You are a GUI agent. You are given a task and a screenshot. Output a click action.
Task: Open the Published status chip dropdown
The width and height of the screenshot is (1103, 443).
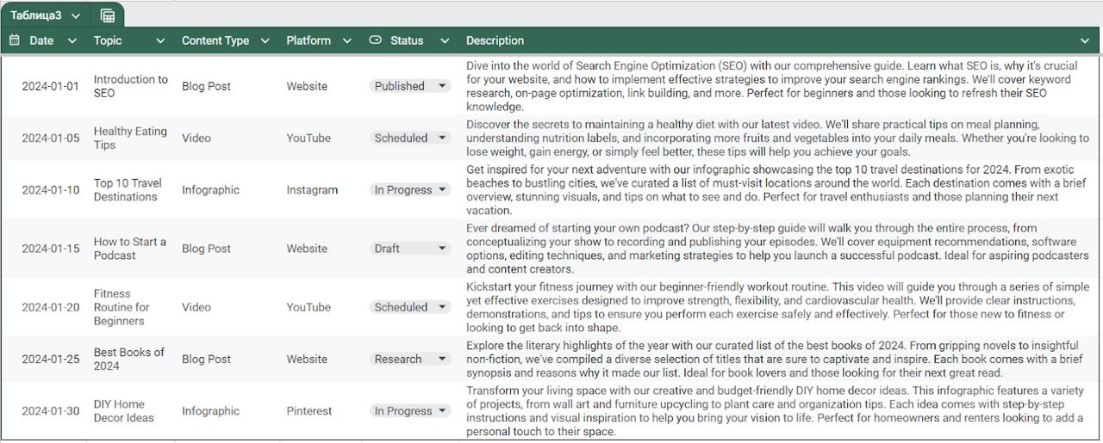pyautogui.click(x=442, y=86)
